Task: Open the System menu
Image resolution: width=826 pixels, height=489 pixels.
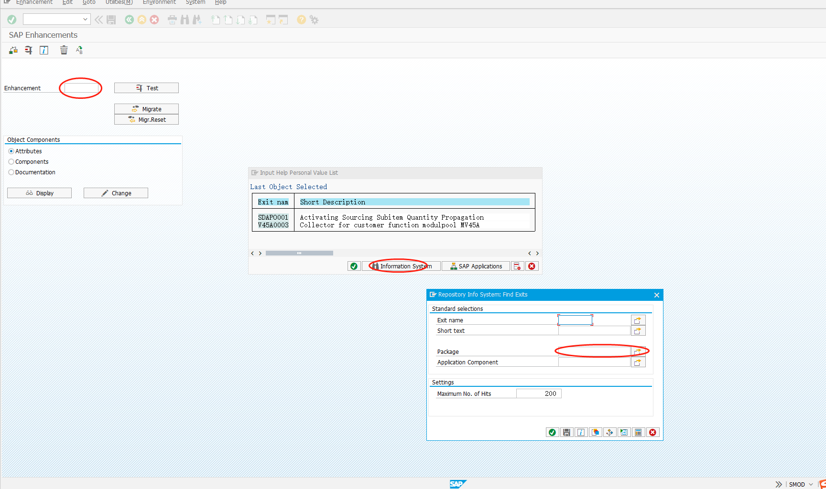Action: pyautogui.click(x=196, y=2)
